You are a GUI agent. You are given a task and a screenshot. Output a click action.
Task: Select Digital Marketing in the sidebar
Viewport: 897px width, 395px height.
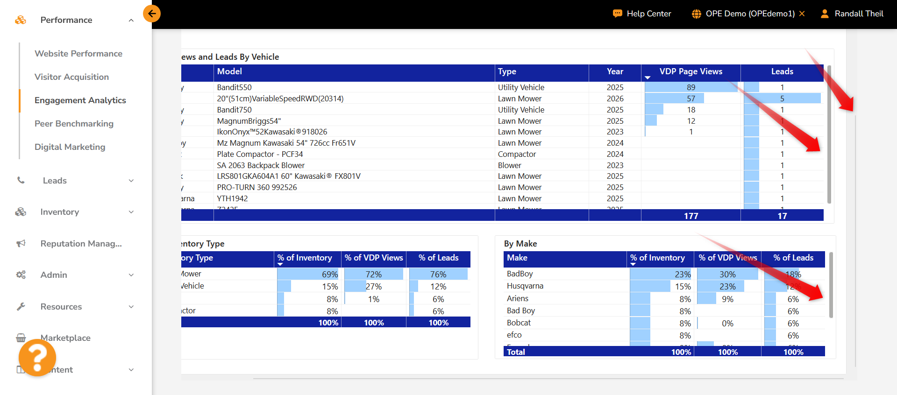pos(70,147)
